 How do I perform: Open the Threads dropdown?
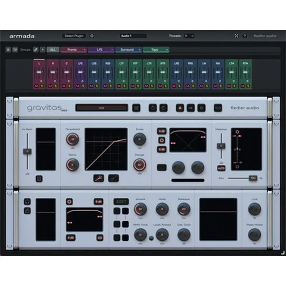189,36
